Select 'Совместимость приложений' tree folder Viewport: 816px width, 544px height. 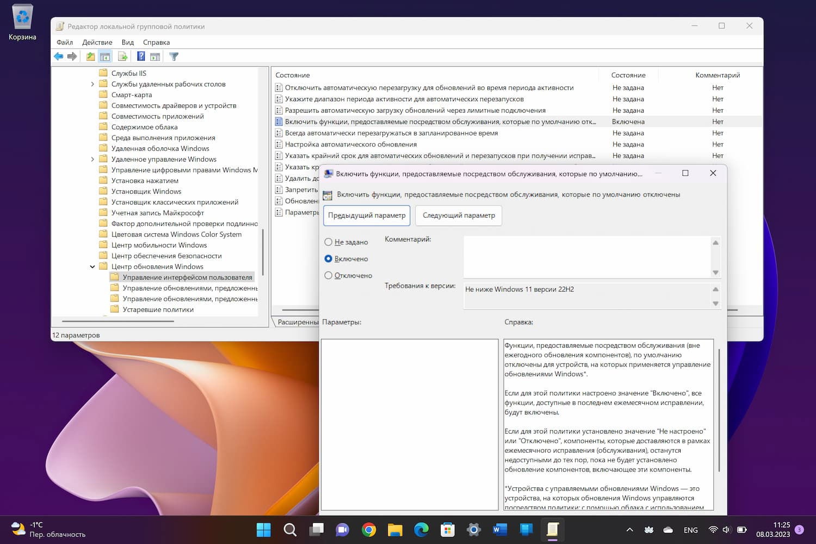coord(157,116)
